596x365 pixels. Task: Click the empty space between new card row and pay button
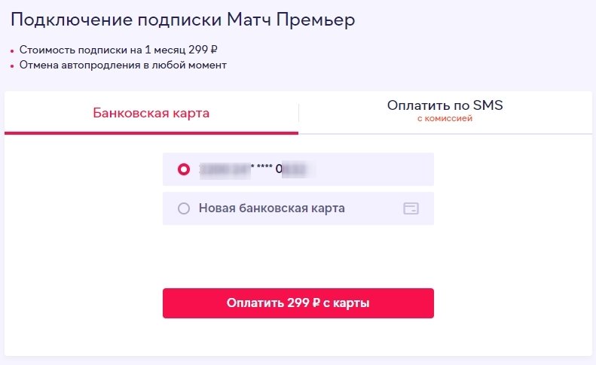coord(298,256)
